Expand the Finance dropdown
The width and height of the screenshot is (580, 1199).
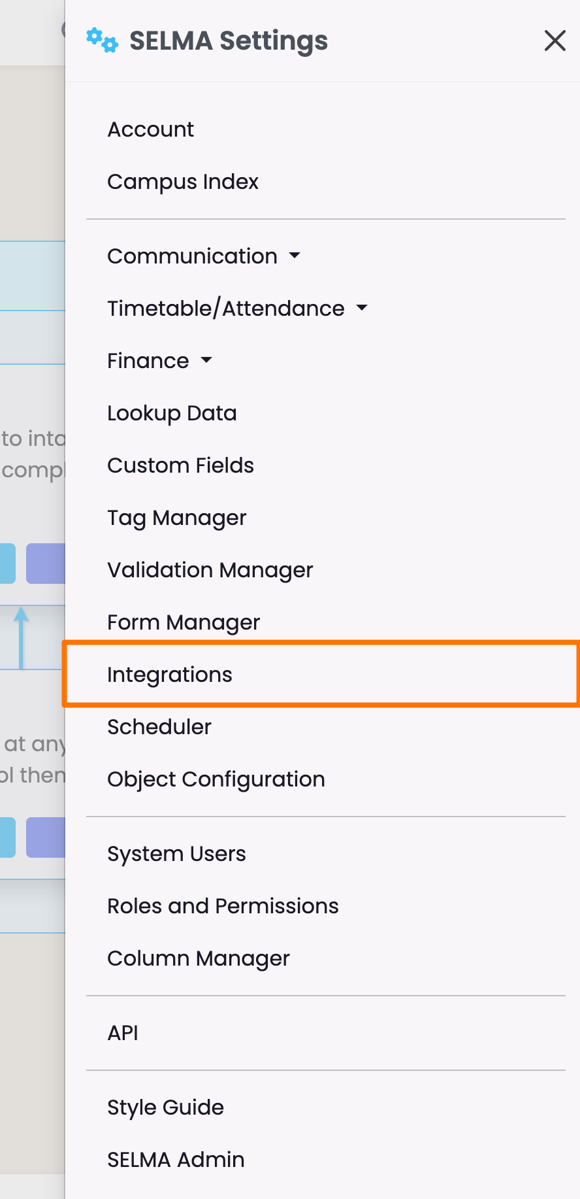pos(159,361)
